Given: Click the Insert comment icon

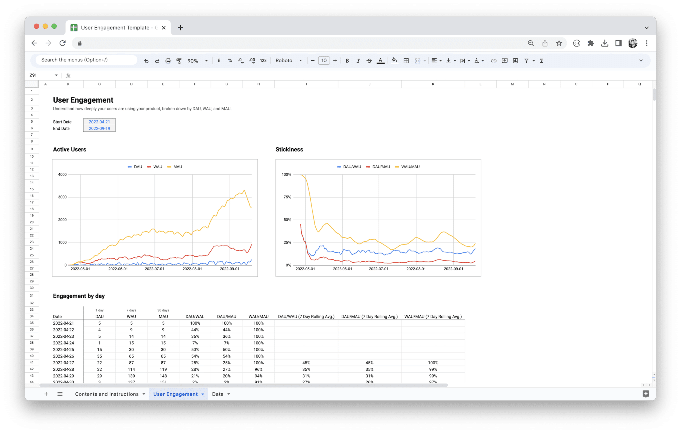Looking at the screenshot, I should [504, 60].
